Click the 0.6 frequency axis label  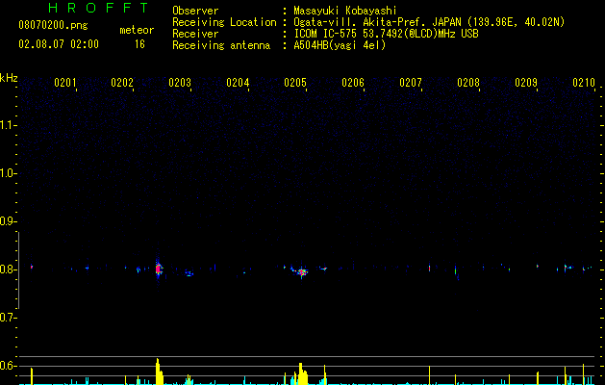[x=9, y=366]
